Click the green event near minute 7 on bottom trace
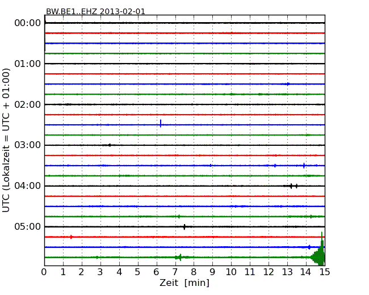The image size is (369, 295). [181, 258]
